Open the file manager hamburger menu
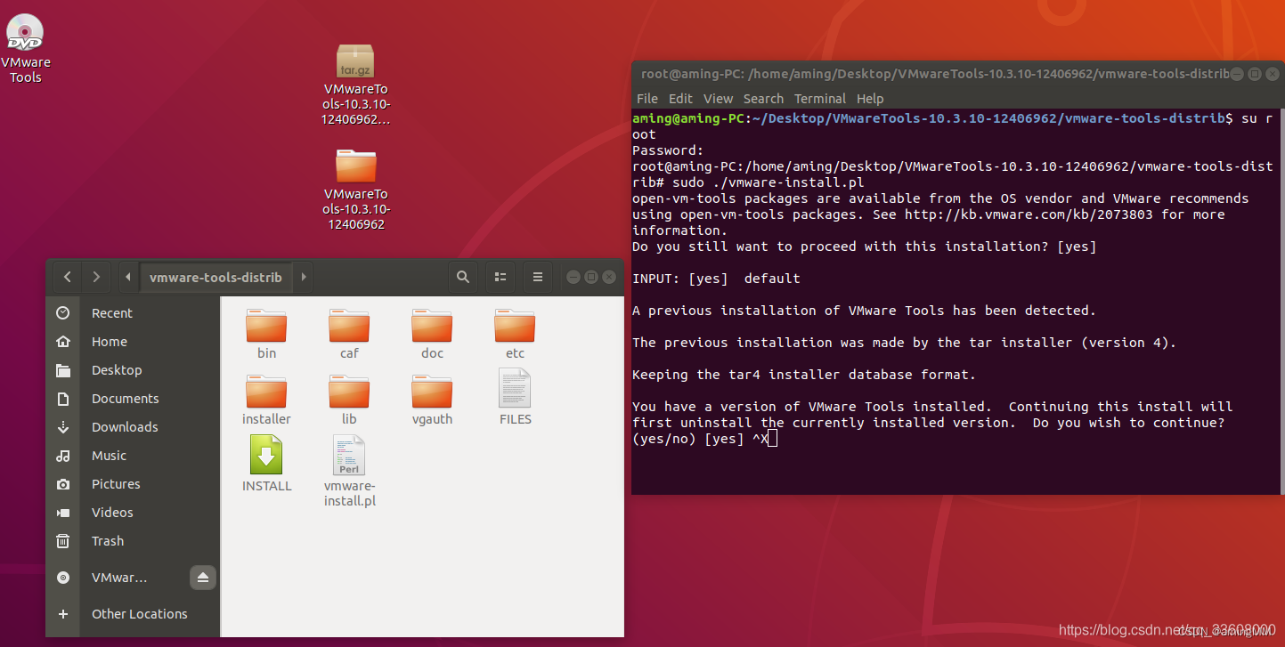This screenshot has width=1285, height=647. click(x=538, y=277)
